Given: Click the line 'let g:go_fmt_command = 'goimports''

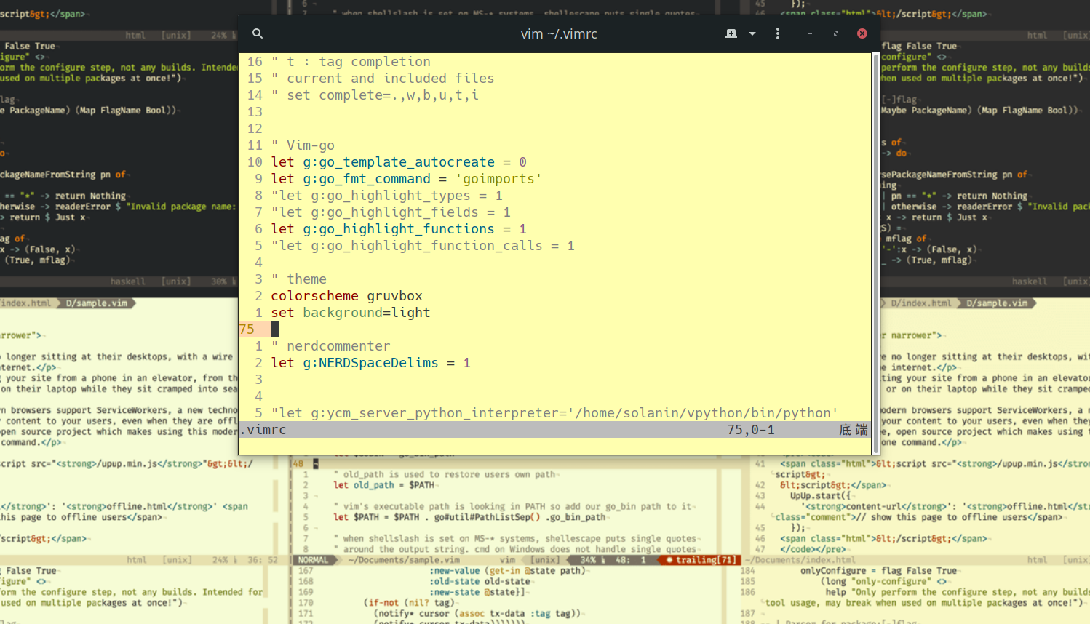Looking at the screenshot, I should pos(406,179).
